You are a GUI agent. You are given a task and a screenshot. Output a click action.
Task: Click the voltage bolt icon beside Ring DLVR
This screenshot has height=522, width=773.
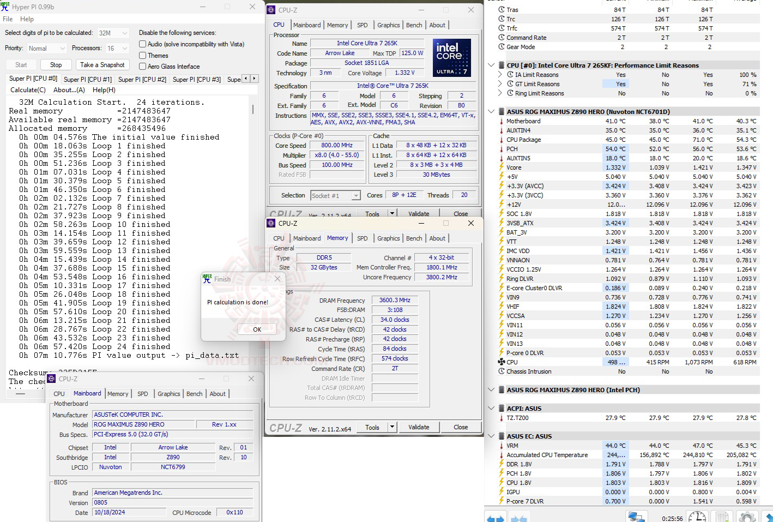pyautogui.click(x=502, y=279)
